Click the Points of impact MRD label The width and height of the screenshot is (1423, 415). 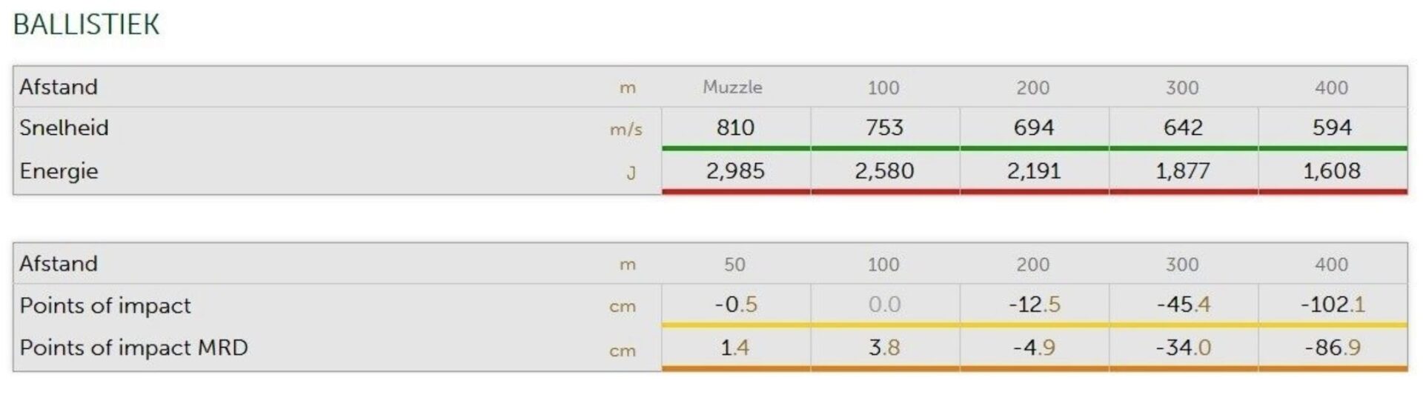pos(133,348)
